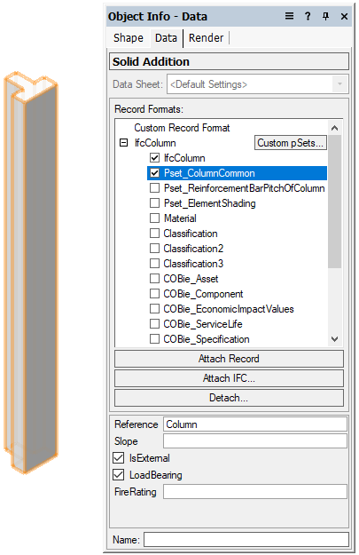359x555 pixels.
Task: Open the Object Info palette menu icon
Action: tap(289, 16)
